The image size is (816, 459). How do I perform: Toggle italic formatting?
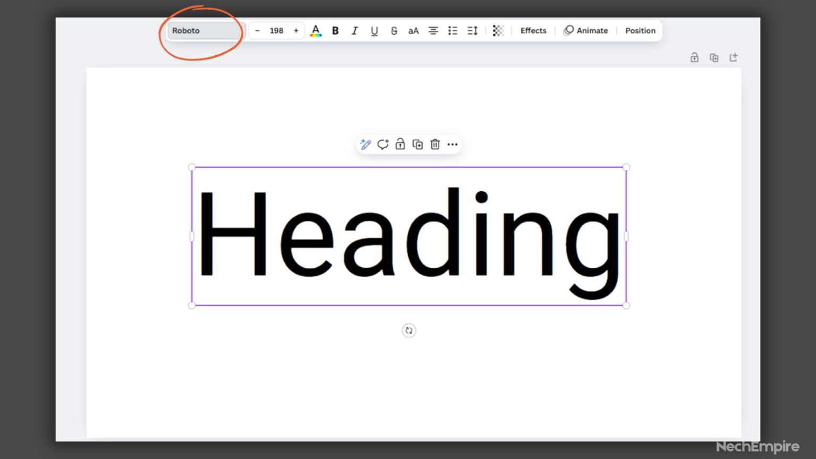[354, 31]
